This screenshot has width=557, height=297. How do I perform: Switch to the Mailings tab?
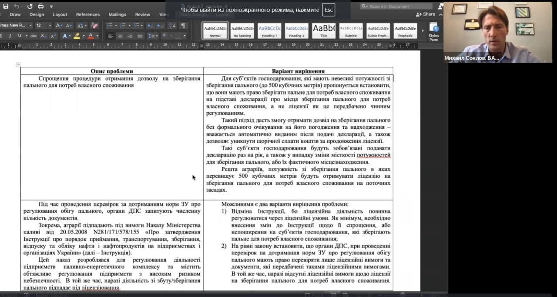(117, 14)
